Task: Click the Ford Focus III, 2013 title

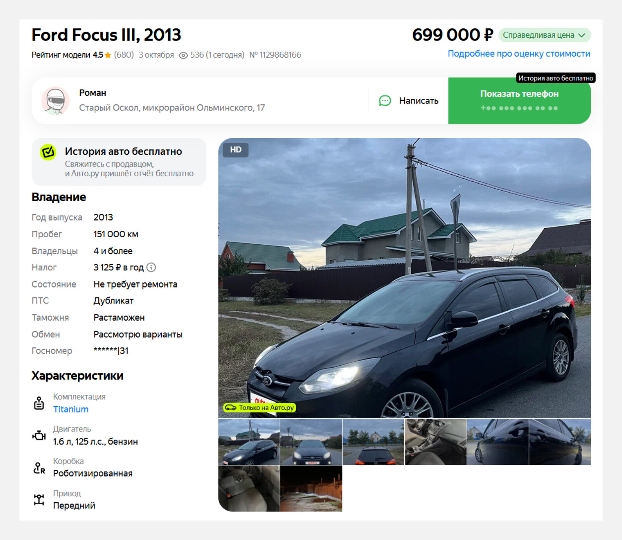Action: (106, 35)
